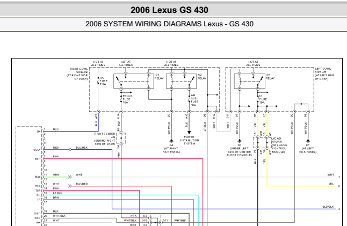Click the K1 ground symbol

point(308,141)
